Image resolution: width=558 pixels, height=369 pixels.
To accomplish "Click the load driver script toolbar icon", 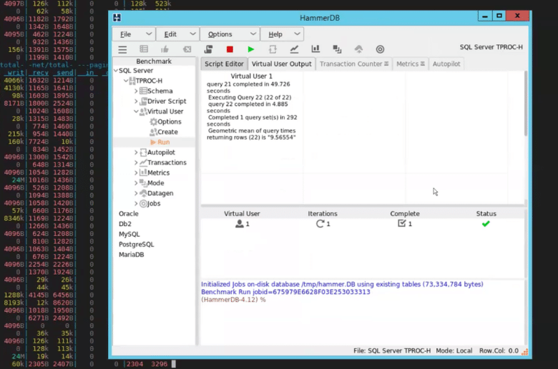I will [209, 49].
